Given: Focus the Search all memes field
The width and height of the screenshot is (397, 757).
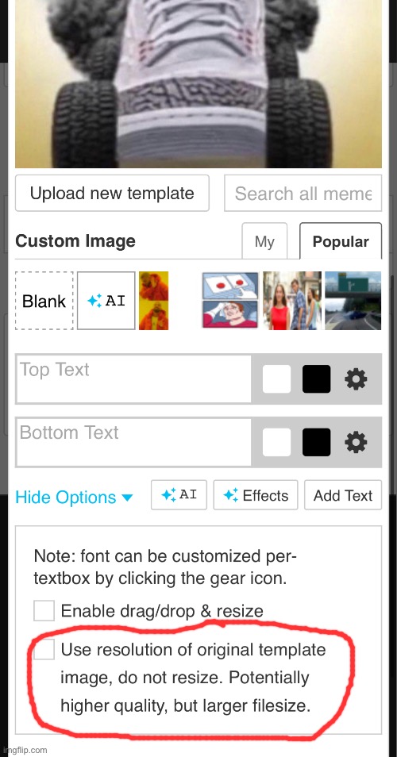Looking at the screenshot, I should click(303, 193).
